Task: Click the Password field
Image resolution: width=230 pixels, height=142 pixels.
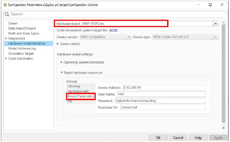Action: pos(161,101)
